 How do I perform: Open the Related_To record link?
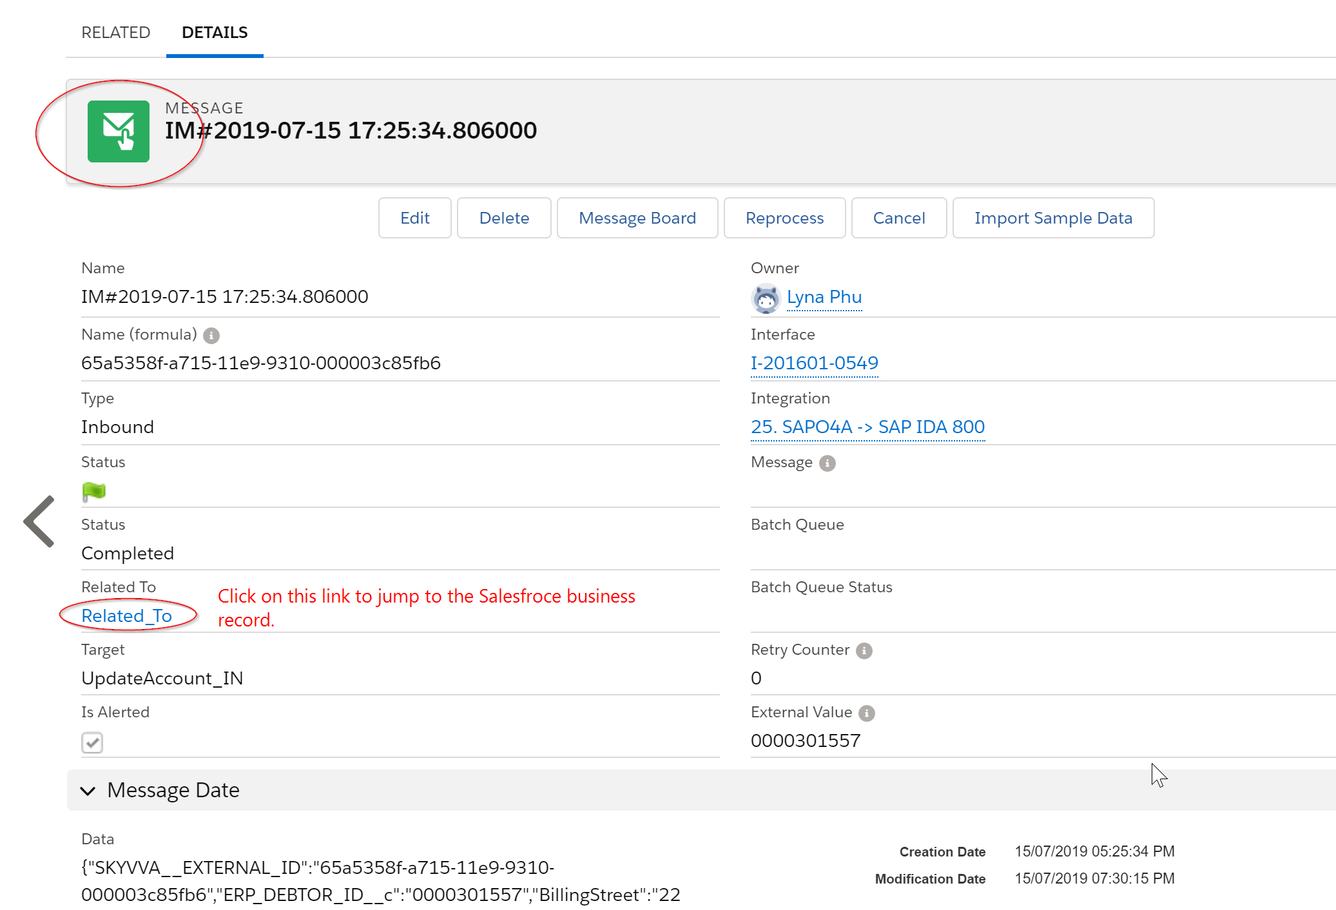[x=127, y=616]
